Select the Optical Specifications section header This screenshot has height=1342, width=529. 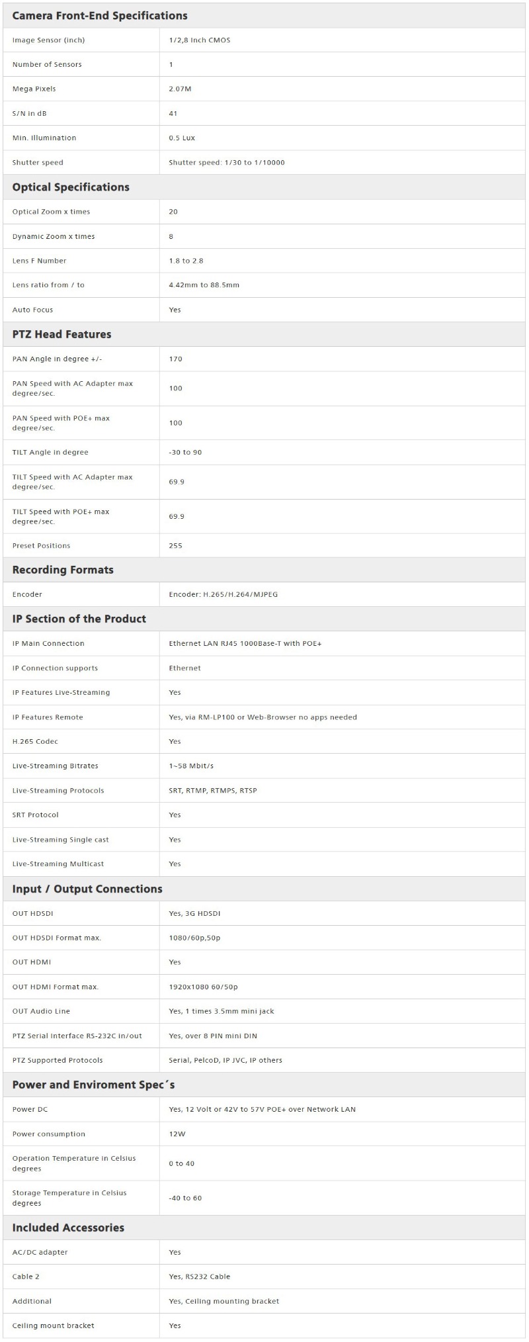(71, 187)
